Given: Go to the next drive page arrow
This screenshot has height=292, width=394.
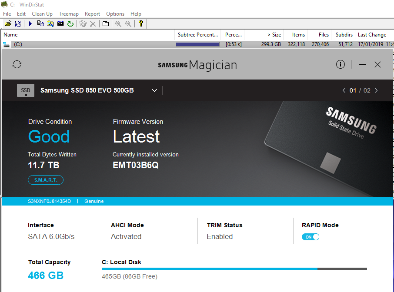Looking at the screenshot, I should tap(376, 90).
